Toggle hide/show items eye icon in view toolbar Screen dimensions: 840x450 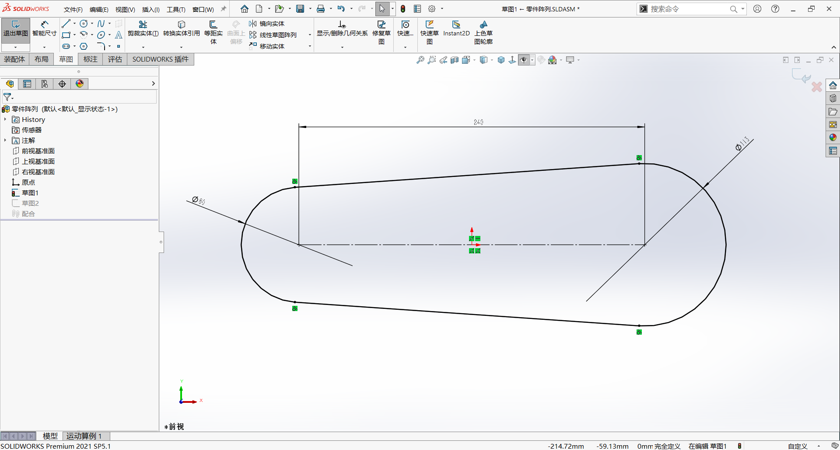[524, 60]
